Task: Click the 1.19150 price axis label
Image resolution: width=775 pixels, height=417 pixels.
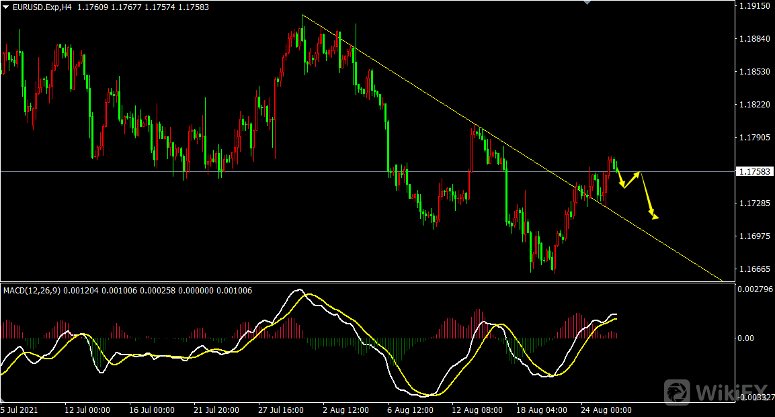Action: 753,6
